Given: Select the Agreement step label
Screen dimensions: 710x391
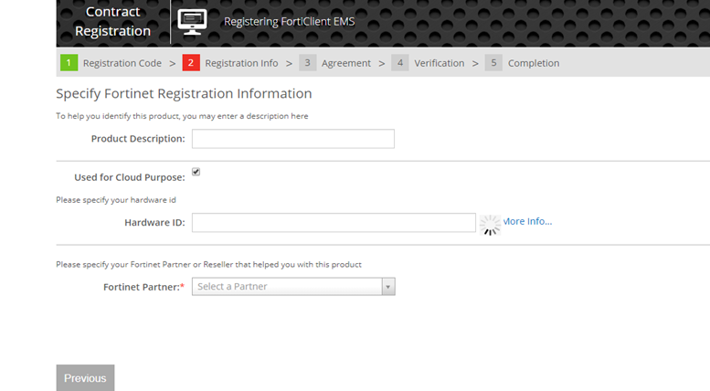Looking at the screenshot, I should [345, 63].
